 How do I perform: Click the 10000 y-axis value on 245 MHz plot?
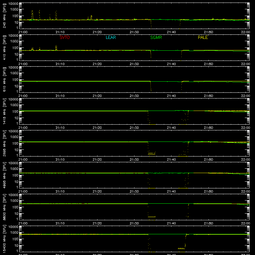point(13,4)
